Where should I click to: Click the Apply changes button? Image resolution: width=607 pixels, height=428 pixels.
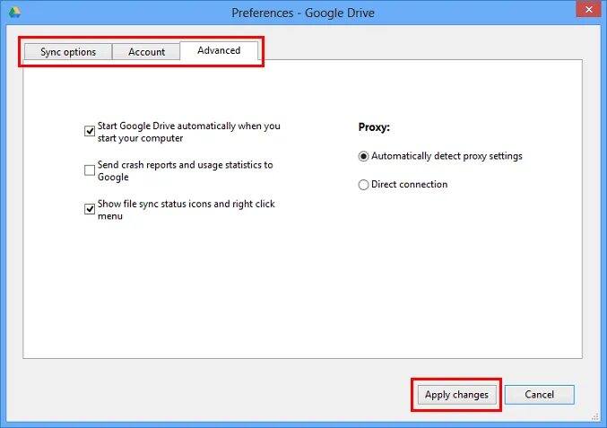(456, 395)
